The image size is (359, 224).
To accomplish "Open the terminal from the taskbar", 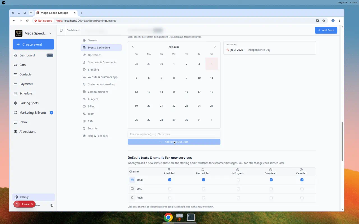I will [191, 217].
